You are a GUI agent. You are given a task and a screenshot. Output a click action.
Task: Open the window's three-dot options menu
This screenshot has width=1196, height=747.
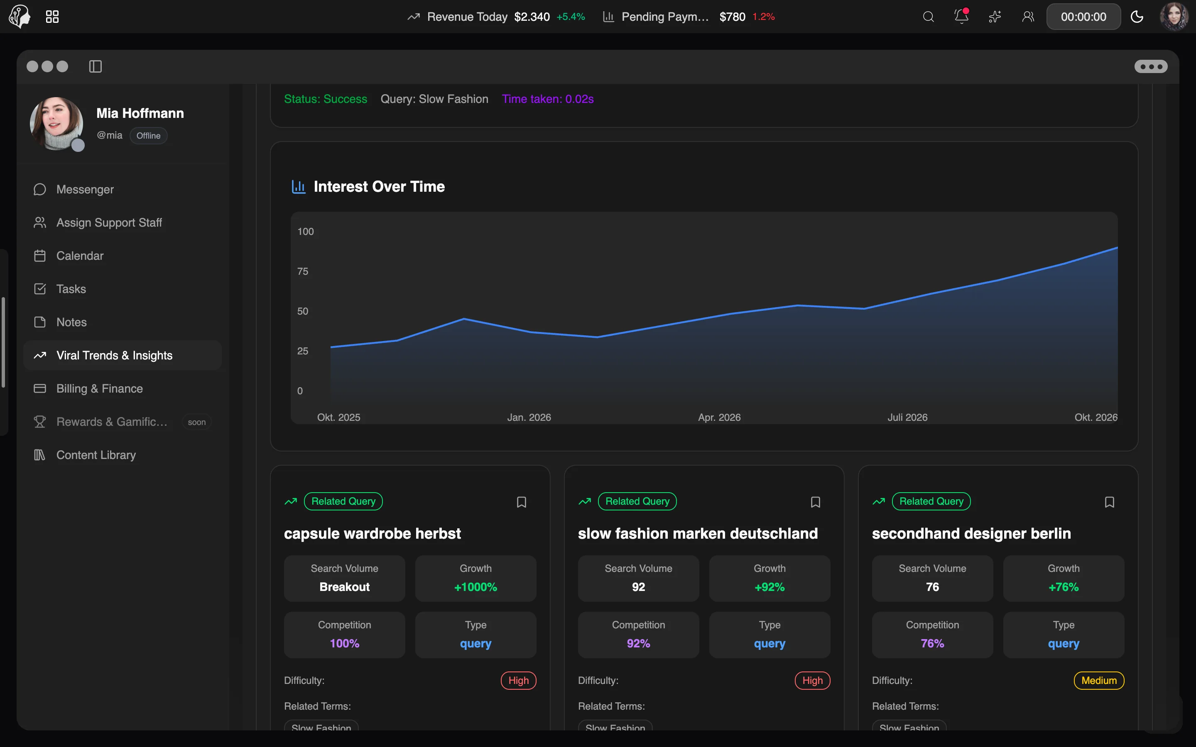click(x=1151, y=66)
